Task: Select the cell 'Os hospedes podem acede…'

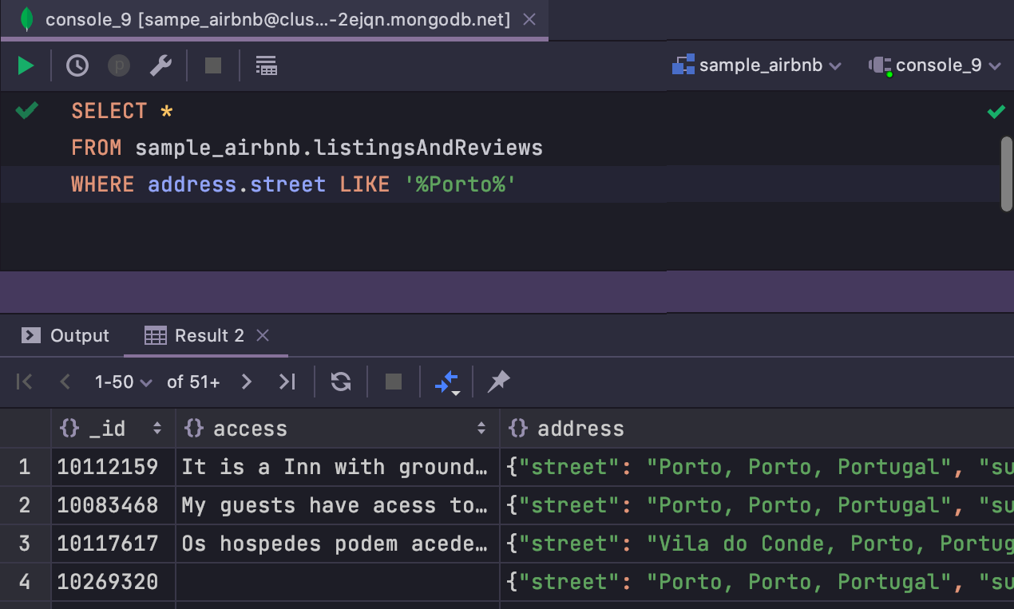Action: pyautogui.click(x=338, y=544)
